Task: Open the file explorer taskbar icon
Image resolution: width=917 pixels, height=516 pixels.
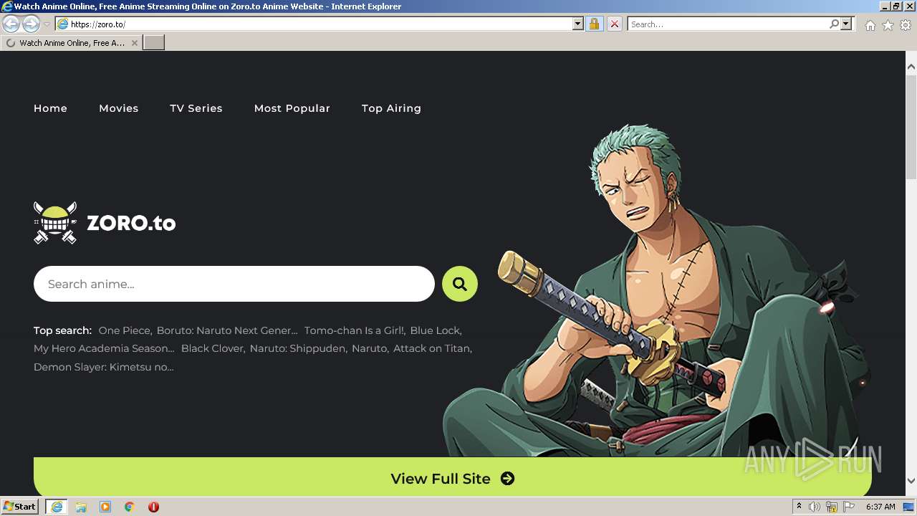Action: [81, 507]
